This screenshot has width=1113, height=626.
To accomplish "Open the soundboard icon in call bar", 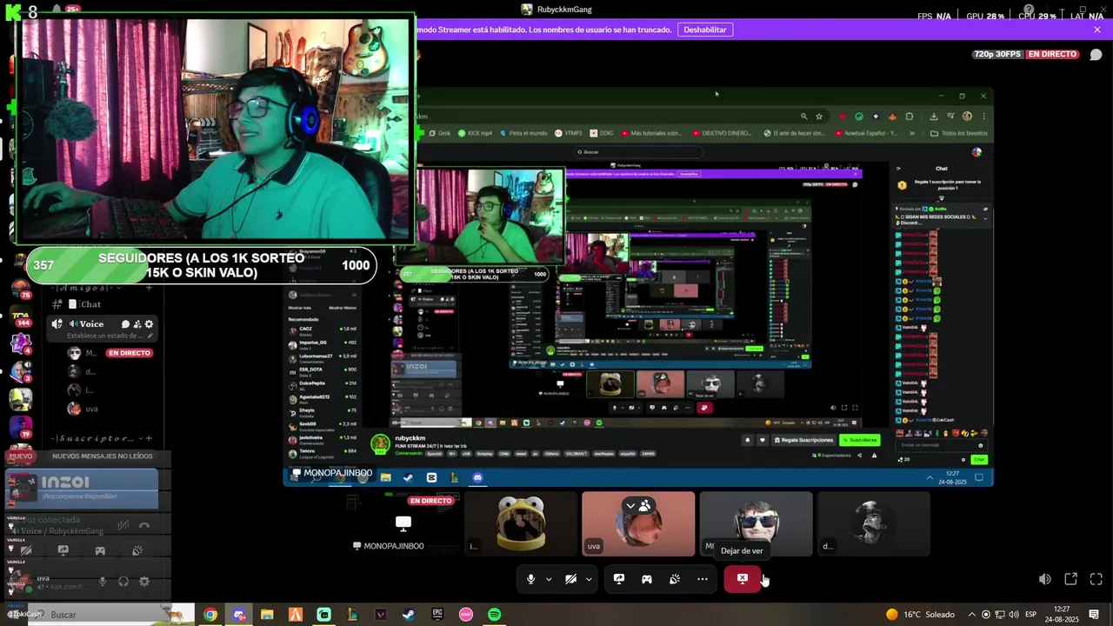I will 675,579.
